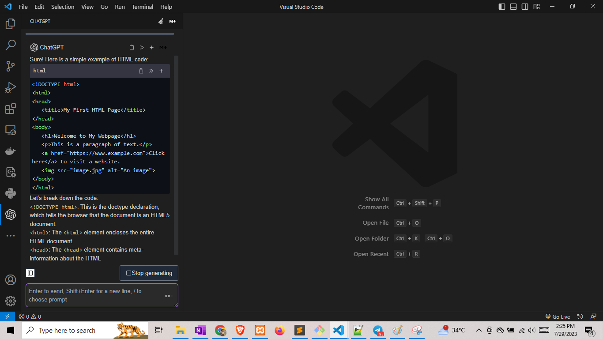Click the broom clear conversation icon

click(161, 21)
